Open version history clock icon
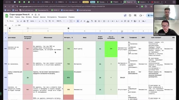 point(130,16)
